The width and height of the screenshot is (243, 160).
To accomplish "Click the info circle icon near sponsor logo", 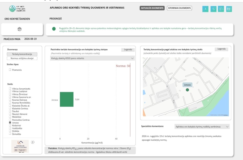I will tap(32, 142).
